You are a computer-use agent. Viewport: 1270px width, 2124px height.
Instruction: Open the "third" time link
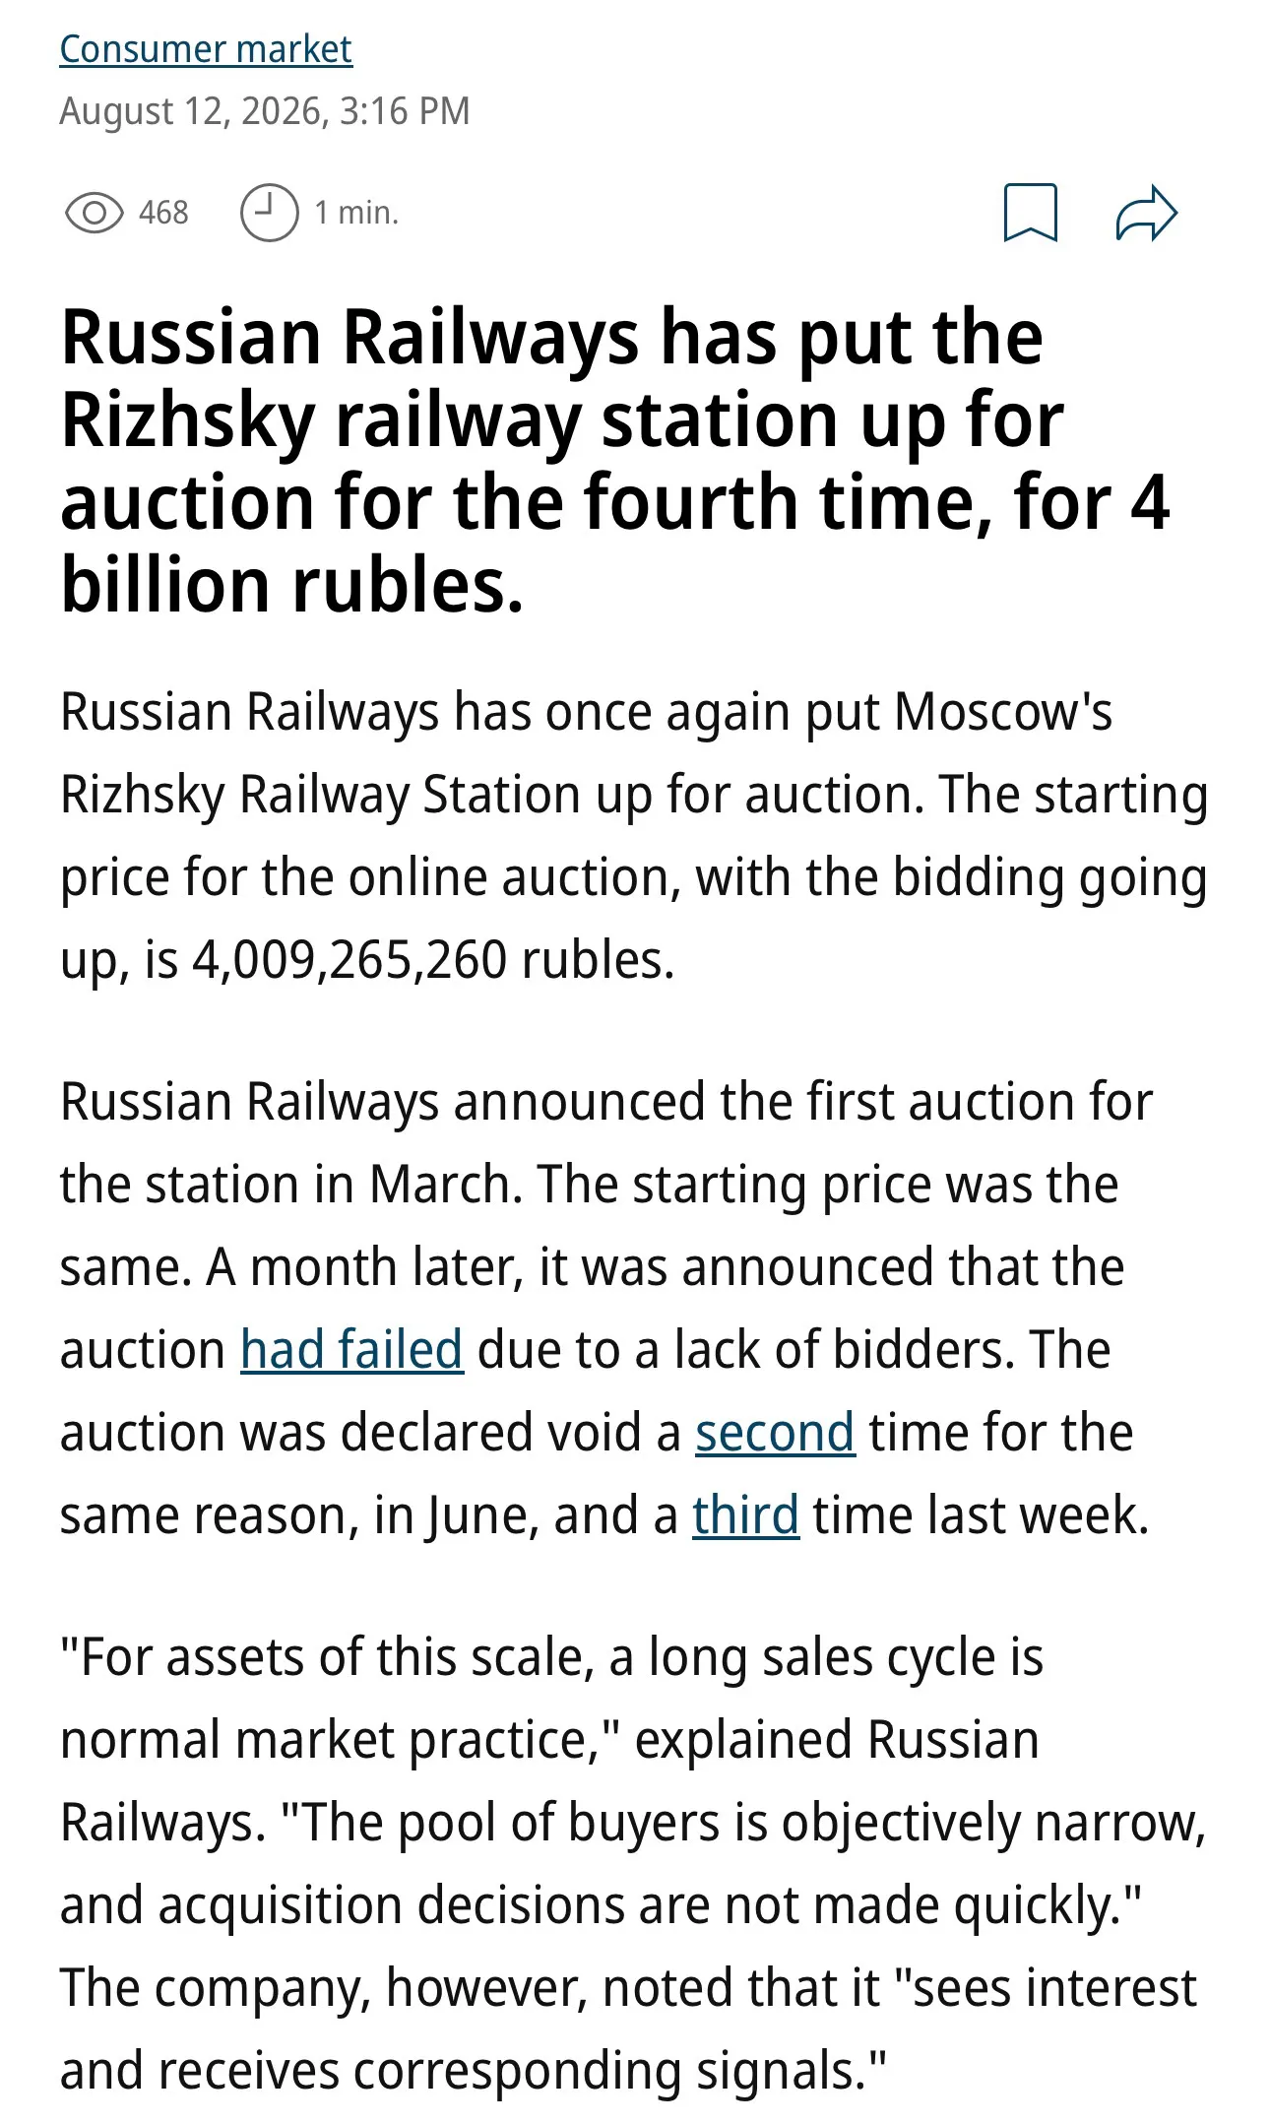click(745, 1514)
